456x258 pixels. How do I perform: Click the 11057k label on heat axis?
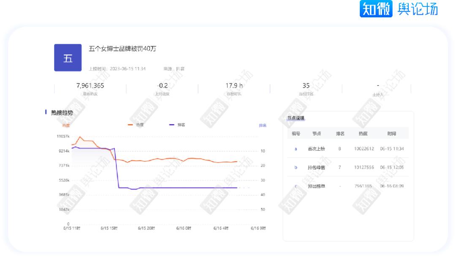(x=63, y=137)
